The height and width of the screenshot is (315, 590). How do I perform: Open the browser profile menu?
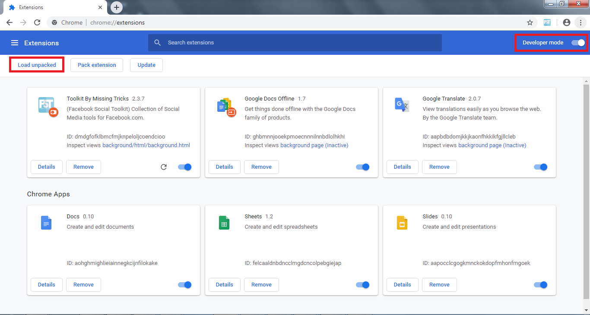566,22
